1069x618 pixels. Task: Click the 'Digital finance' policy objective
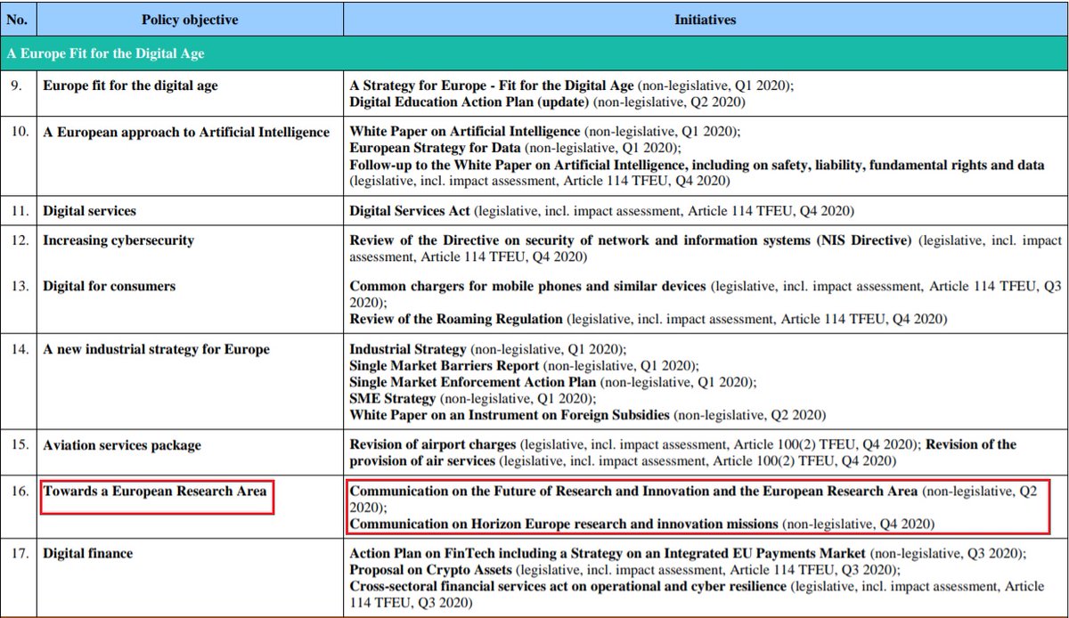point(87,554)
